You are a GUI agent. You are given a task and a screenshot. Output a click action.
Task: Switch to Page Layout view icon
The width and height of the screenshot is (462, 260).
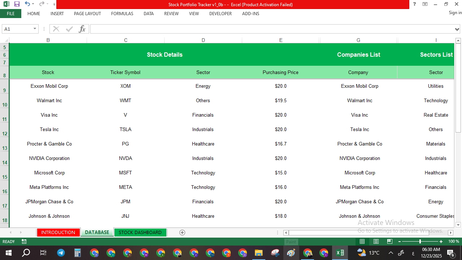click(x=376, y=241)
